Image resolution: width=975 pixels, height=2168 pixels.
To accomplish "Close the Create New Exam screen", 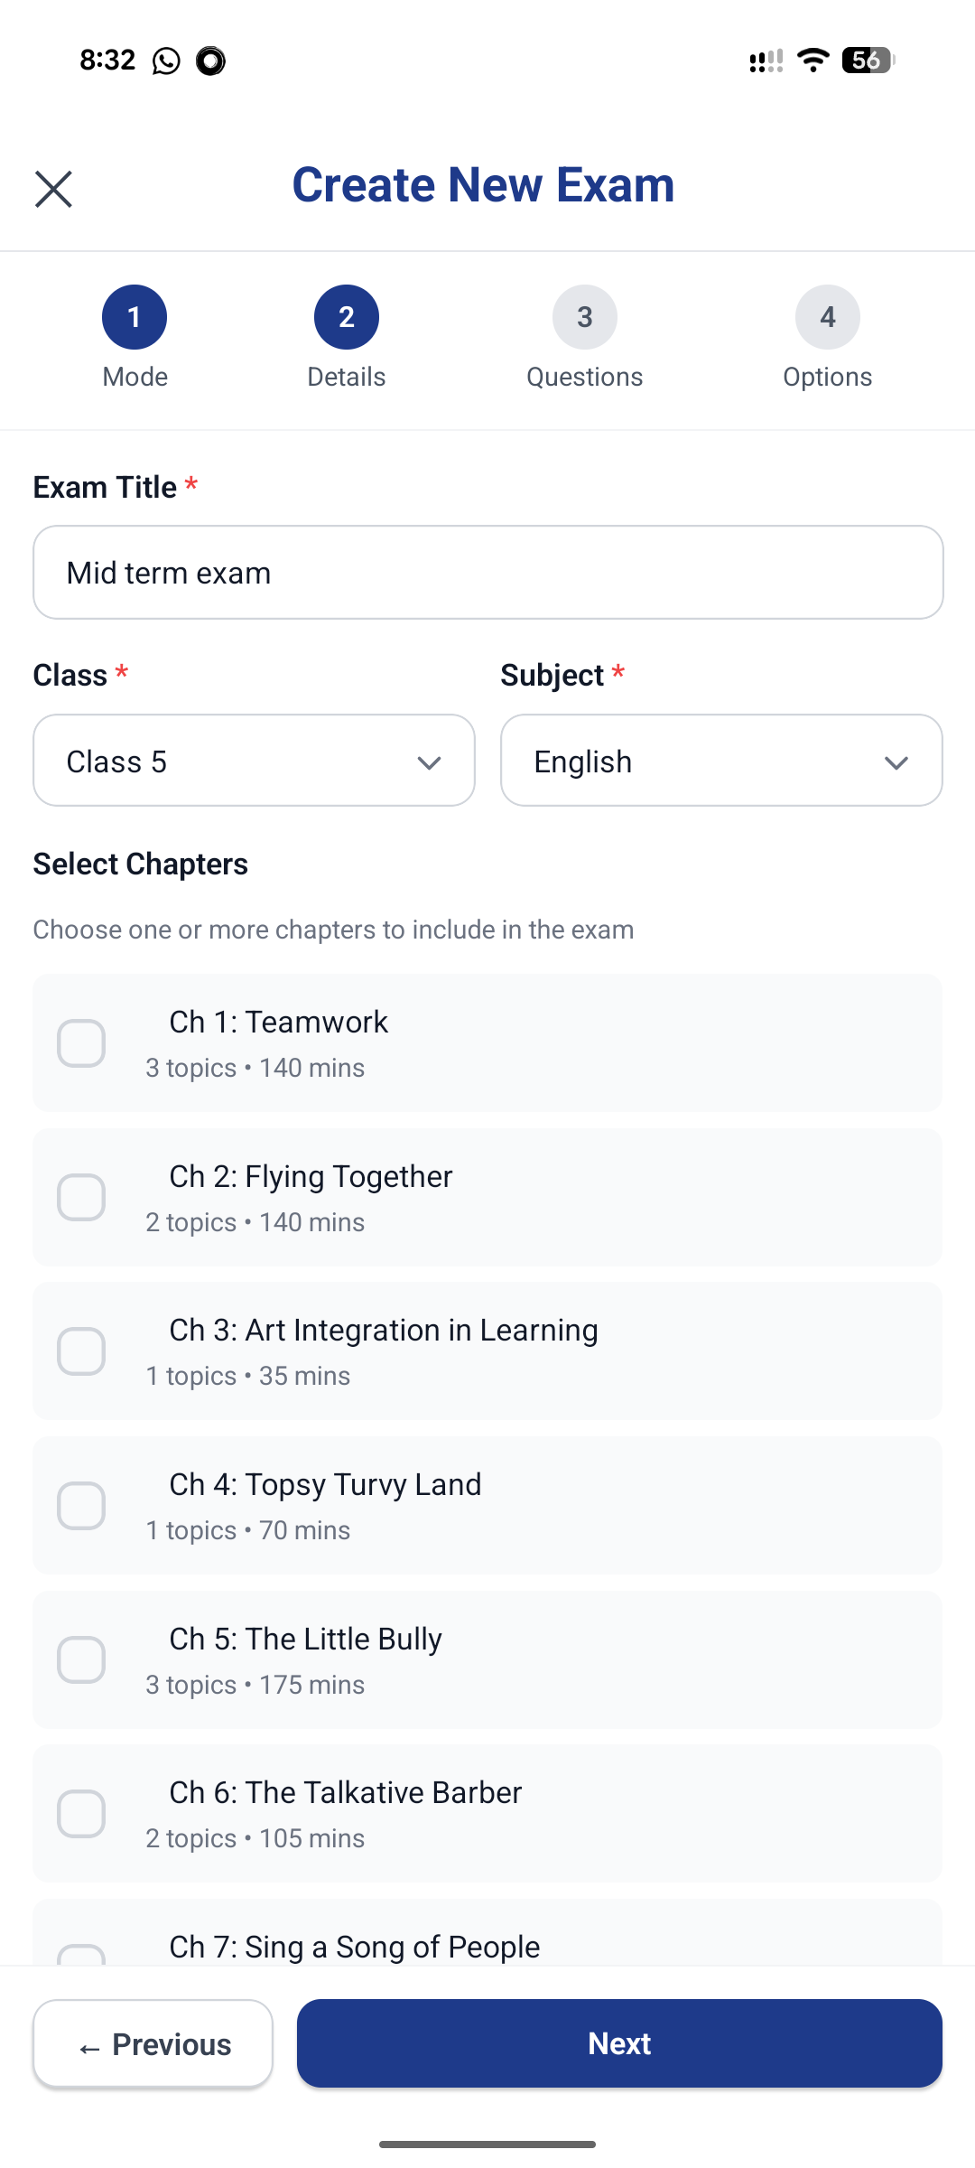I will 53,189.
